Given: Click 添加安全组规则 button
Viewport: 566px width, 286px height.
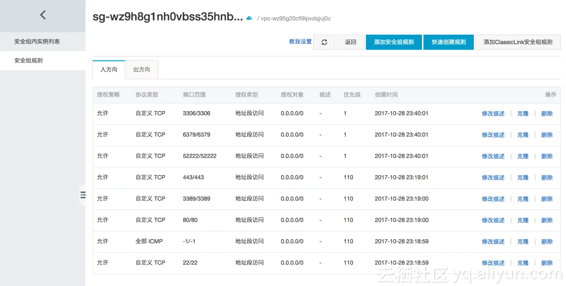Looking at the screenshot, I should (x=394, y=42).
